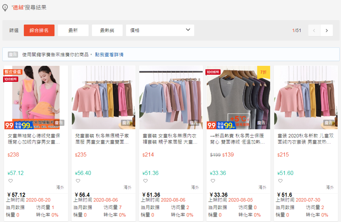
Task: Click the 访问量 7 visit count
Action: [113, 207]
